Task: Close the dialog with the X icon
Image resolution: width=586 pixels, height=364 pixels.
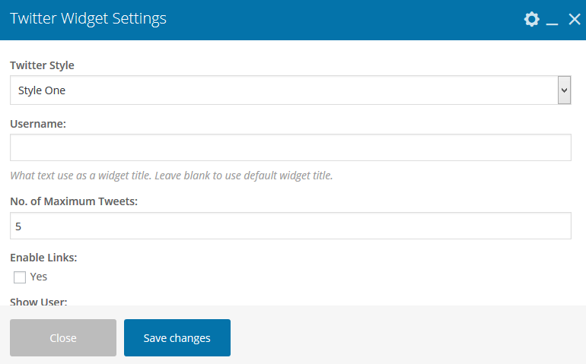Action: pos(575,19)
